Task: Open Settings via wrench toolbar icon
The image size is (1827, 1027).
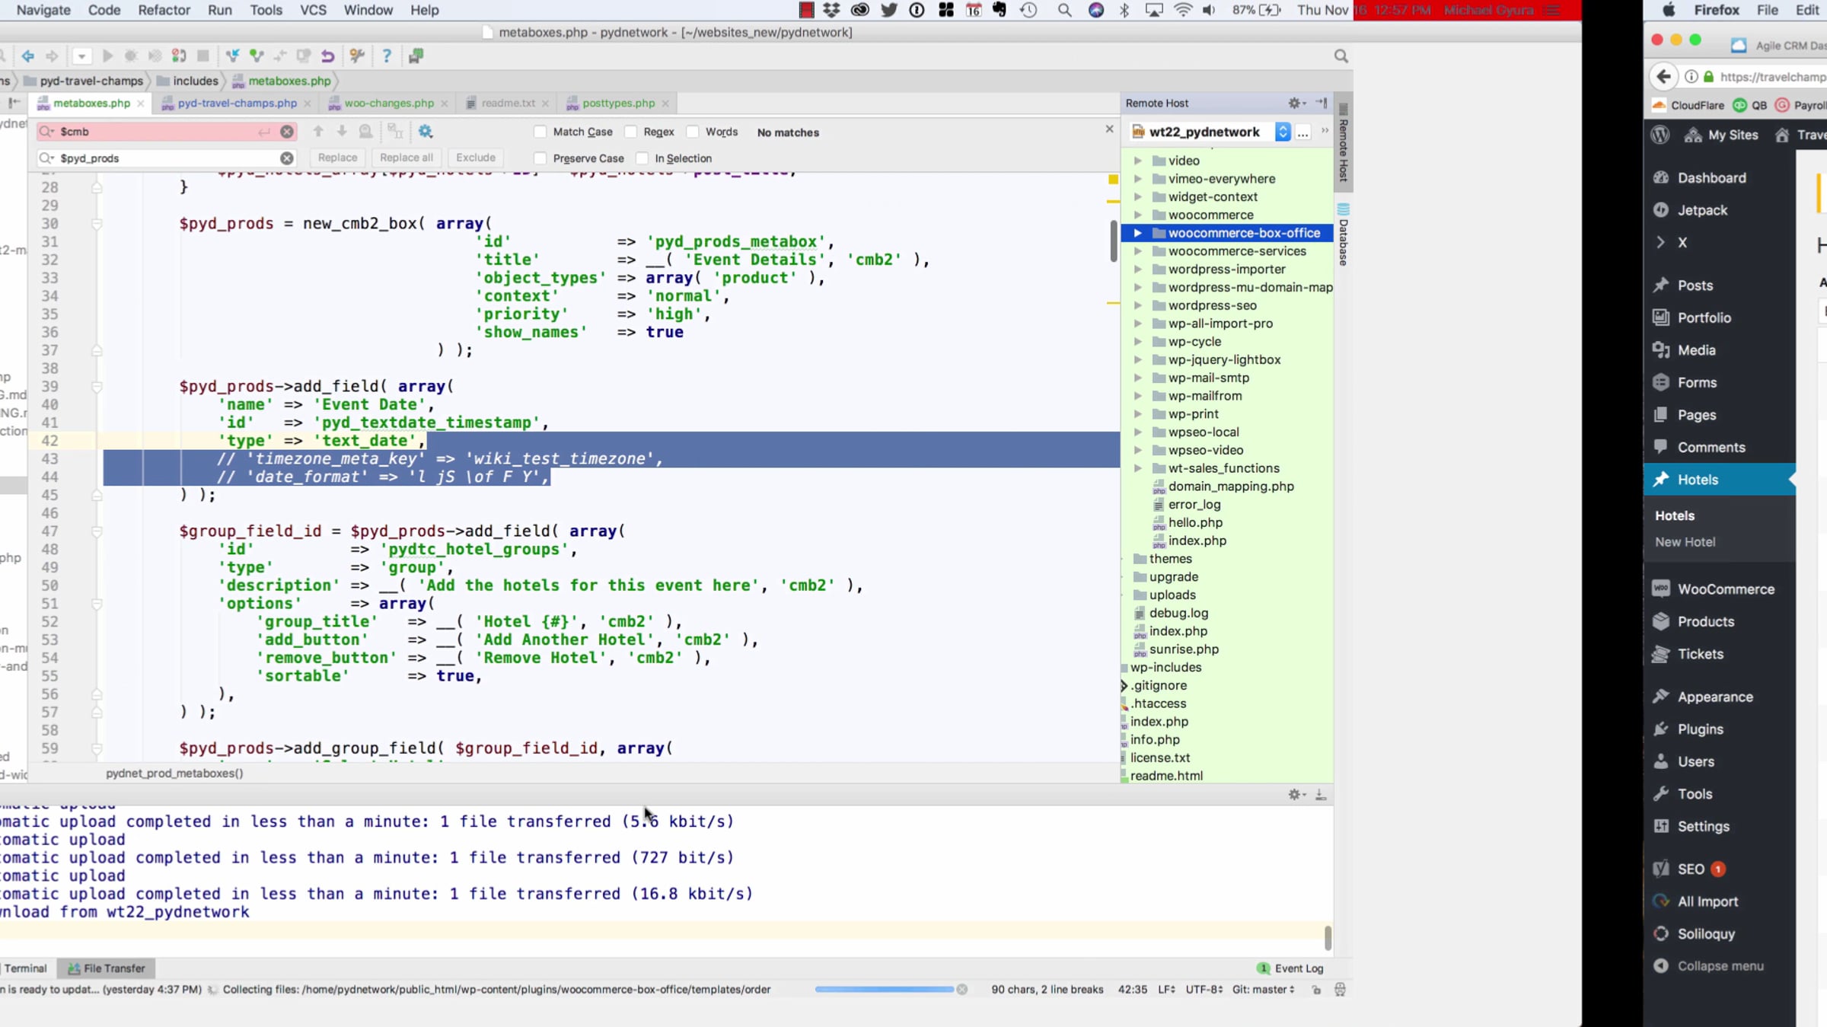Action: click(356, 56)
